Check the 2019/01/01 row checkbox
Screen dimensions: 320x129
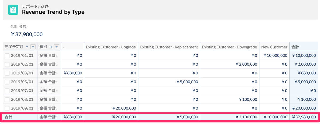point(7,56)
